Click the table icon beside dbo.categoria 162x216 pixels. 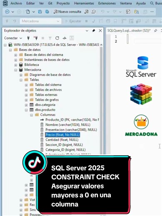(32, 105)
